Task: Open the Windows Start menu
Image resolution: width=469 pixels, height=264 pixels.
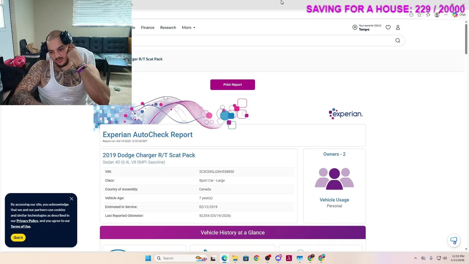Action: [148, 258]
